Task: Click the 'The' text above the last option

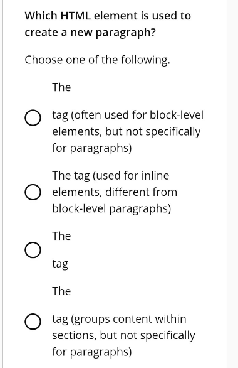Action: coord(61,291)
